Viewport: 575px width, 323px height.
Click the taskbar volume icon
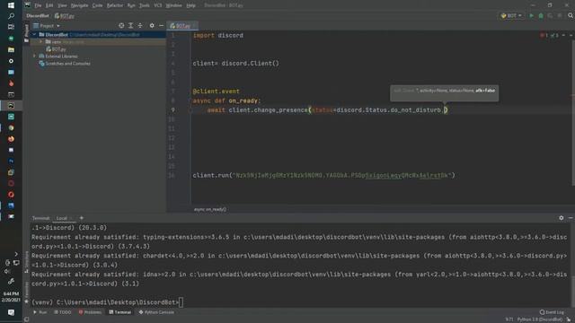7,271
